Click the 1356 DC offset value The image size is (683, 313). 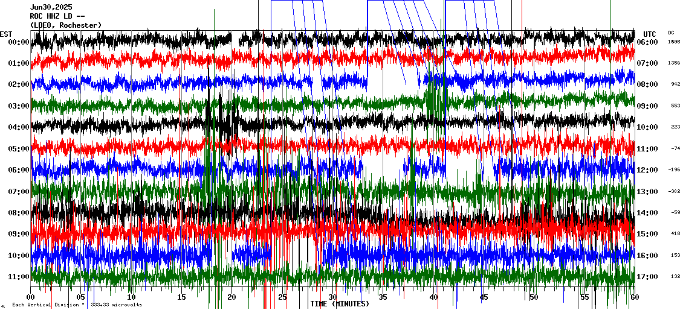(674, 63)
